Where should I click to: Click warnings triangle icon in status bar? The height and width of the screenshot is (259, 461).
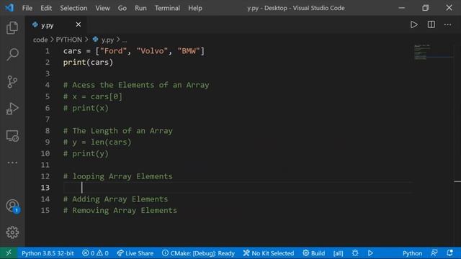[99, 253]
